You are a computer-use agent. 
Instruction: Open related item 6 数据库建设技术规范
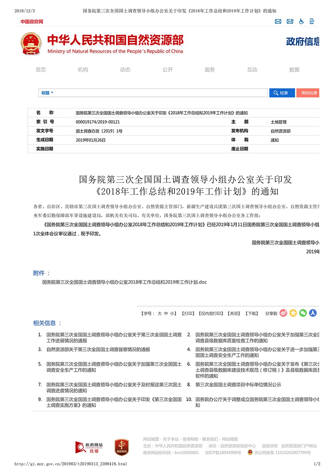pyautogui.click(x=257, y=370)
